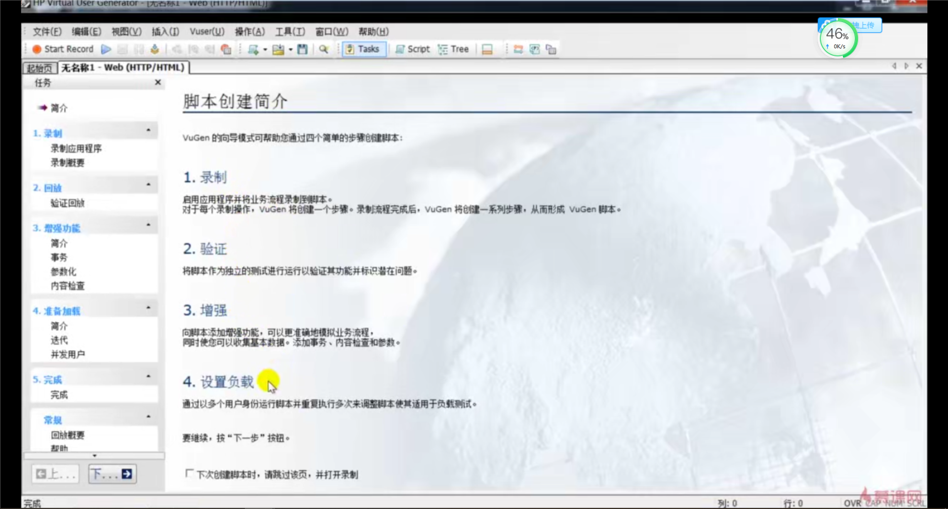
Task: Click the task panel scroll-down arrow
Action: pyautogui.click(x=94, y=456)
